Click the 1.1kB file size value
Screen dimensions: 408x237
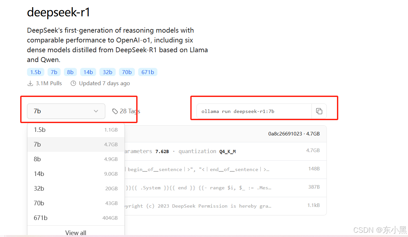[313, 205]
